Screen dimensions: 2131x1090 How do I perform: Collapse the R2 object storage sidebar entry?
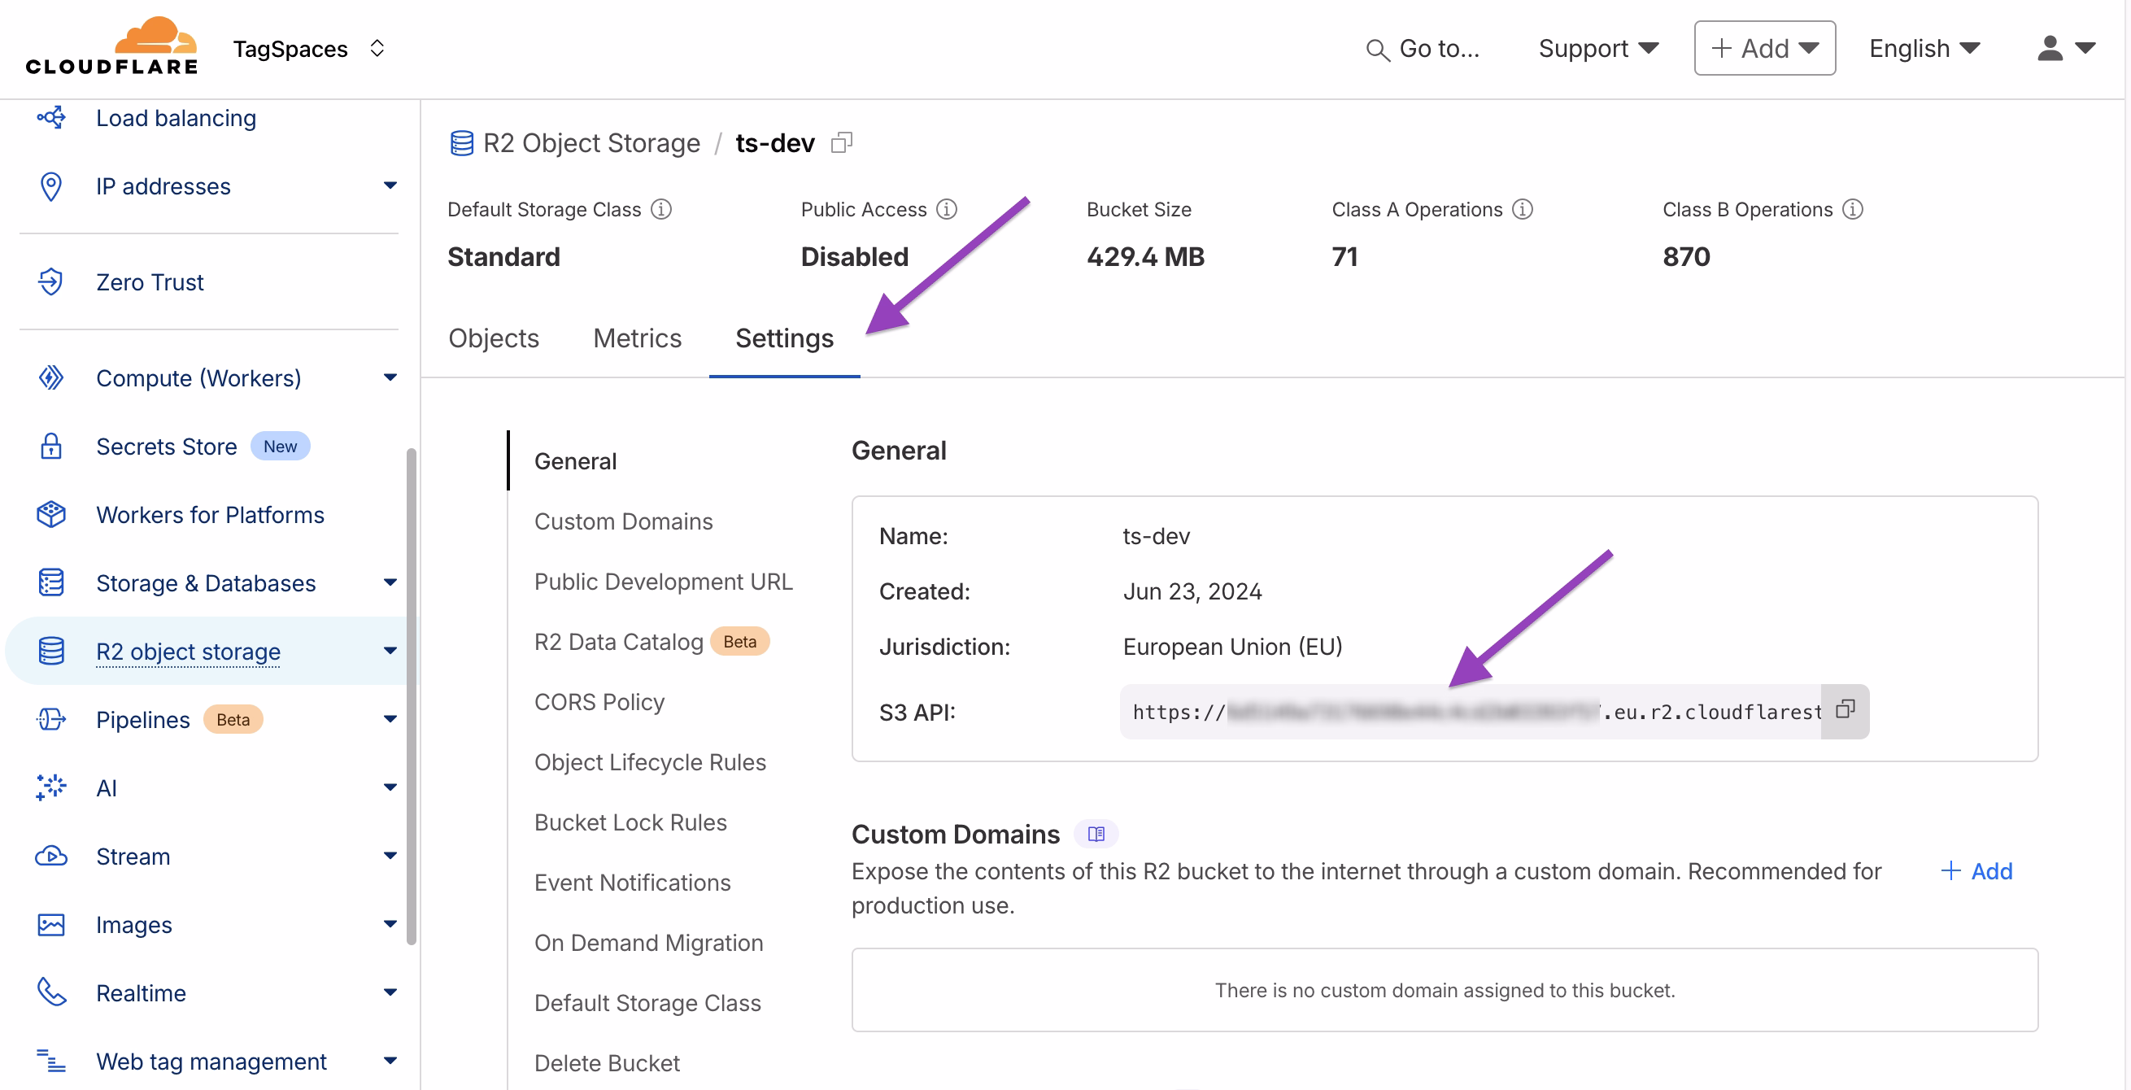click(390, 652)
